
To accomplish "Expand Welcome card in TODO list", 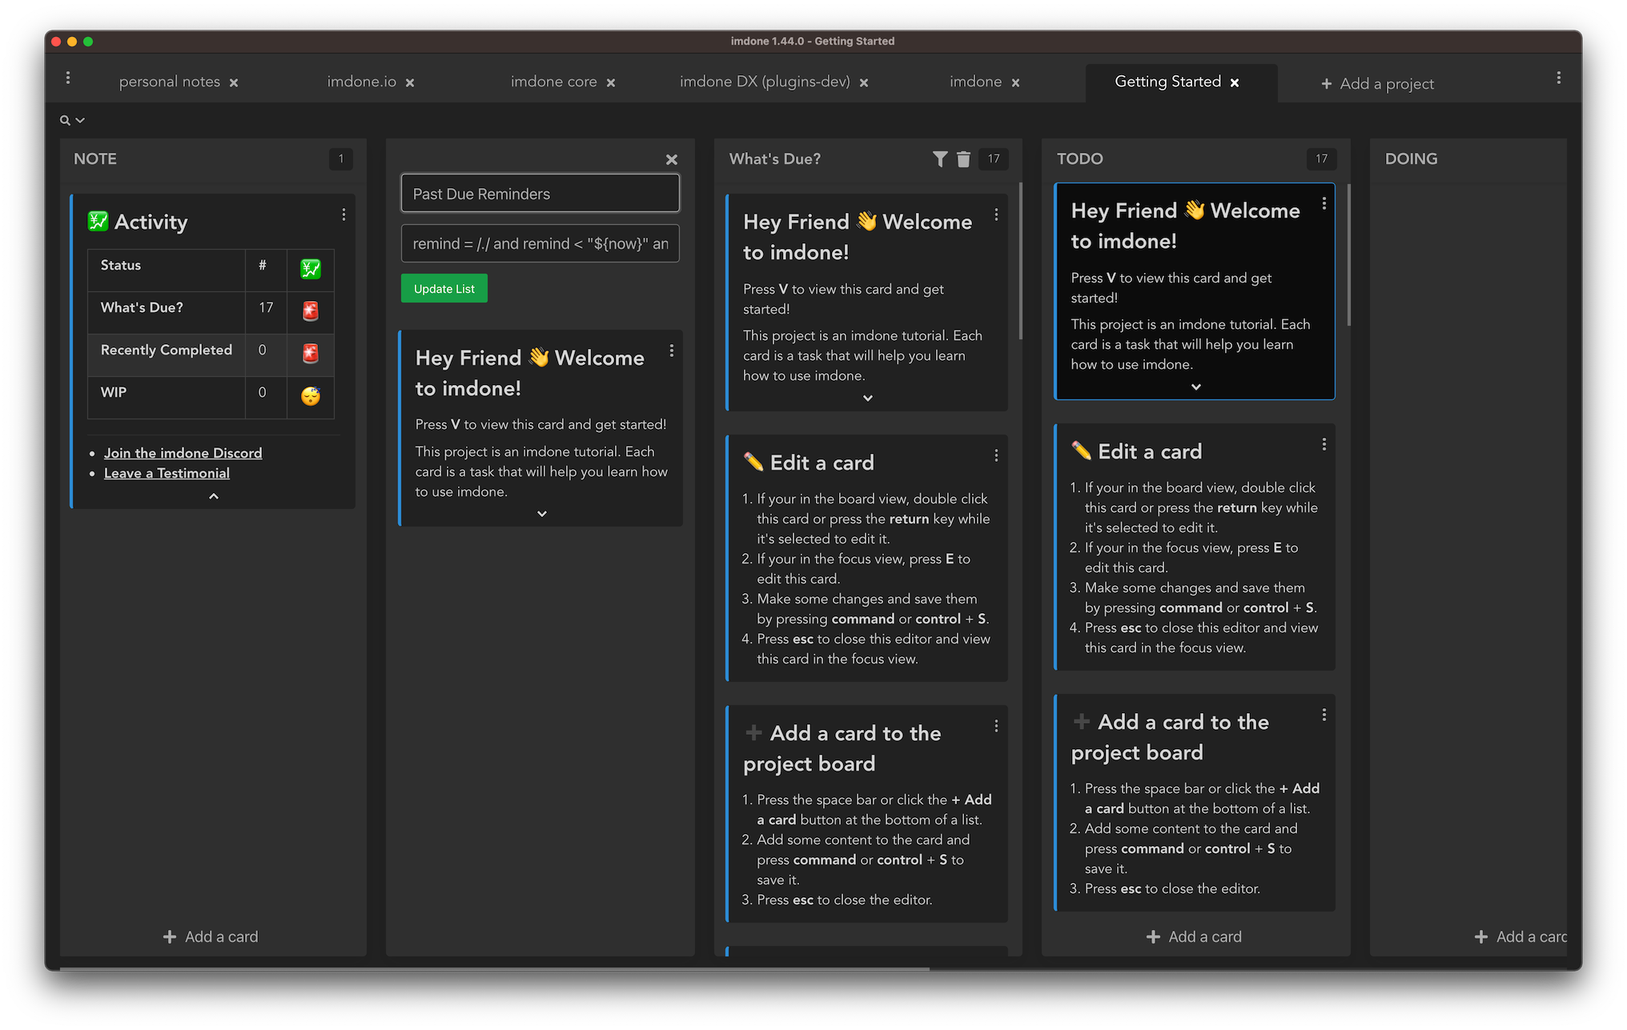I will coord(1196,387).
